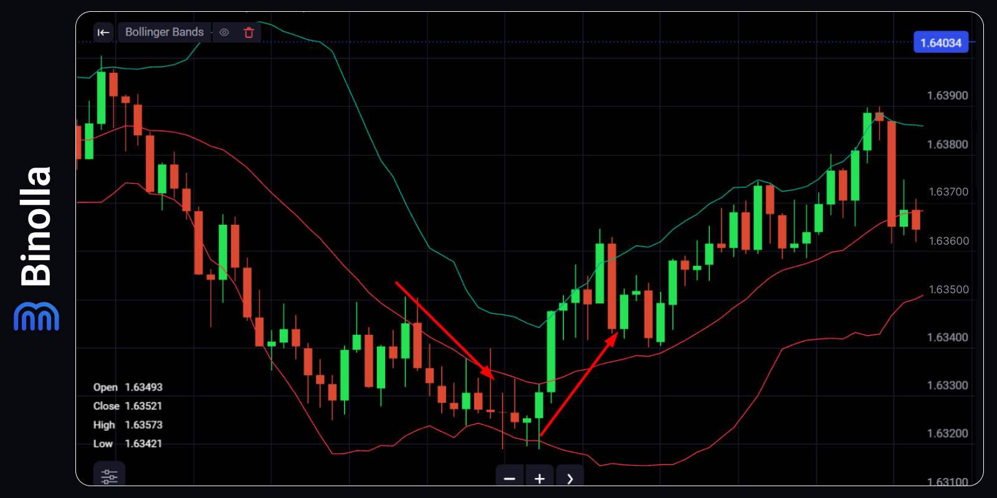
Task: Collapse the indicator panel with the back arrow
Action: 103,32
